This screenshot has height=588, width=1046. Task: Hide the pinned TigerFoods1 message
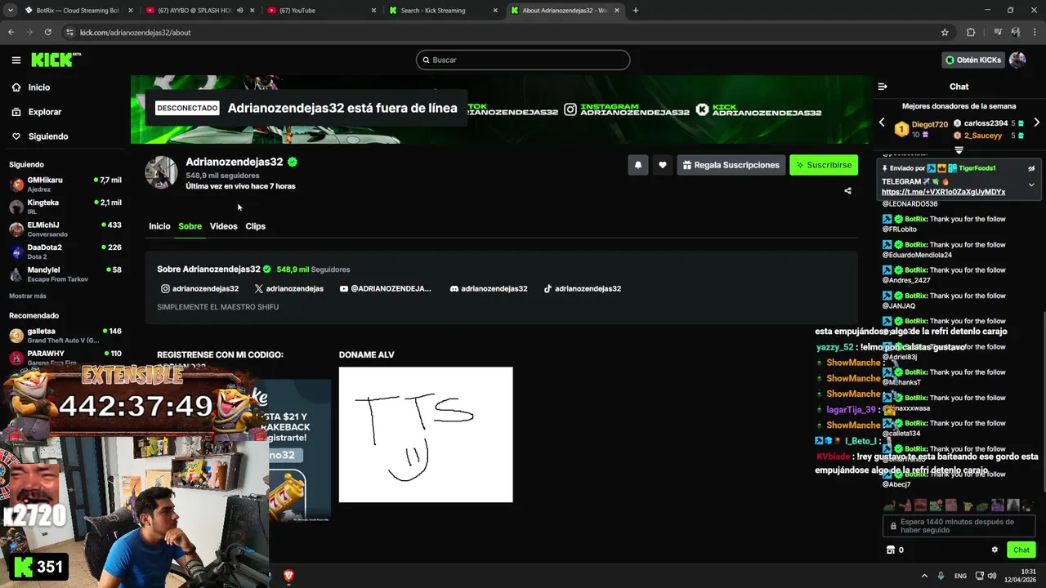1031,168
